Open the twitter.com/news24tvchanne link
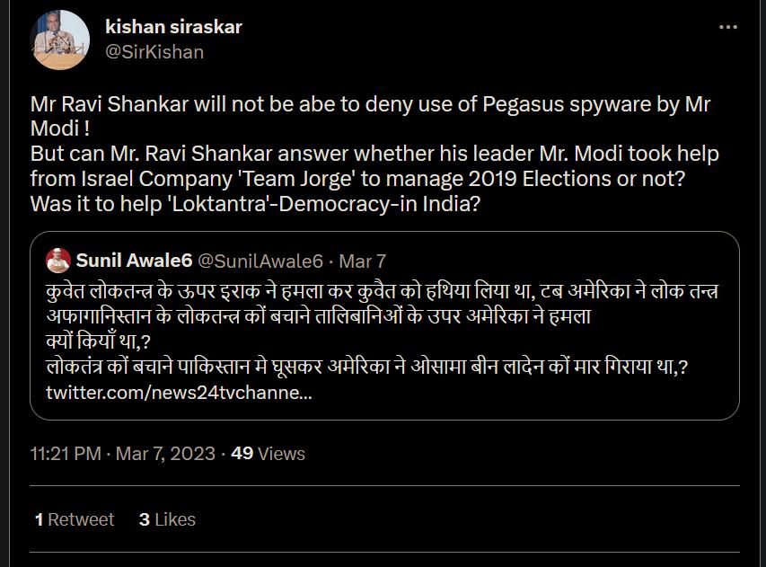 coord(179,394)
